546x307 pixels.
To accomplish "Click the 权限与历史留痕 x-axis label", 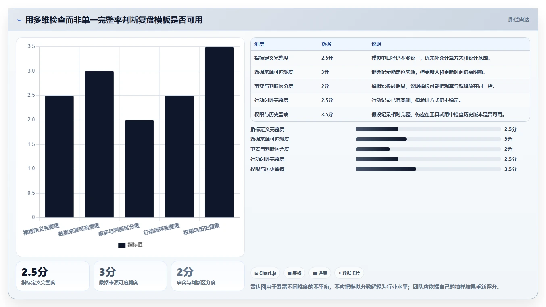I will tap(201, 229).
